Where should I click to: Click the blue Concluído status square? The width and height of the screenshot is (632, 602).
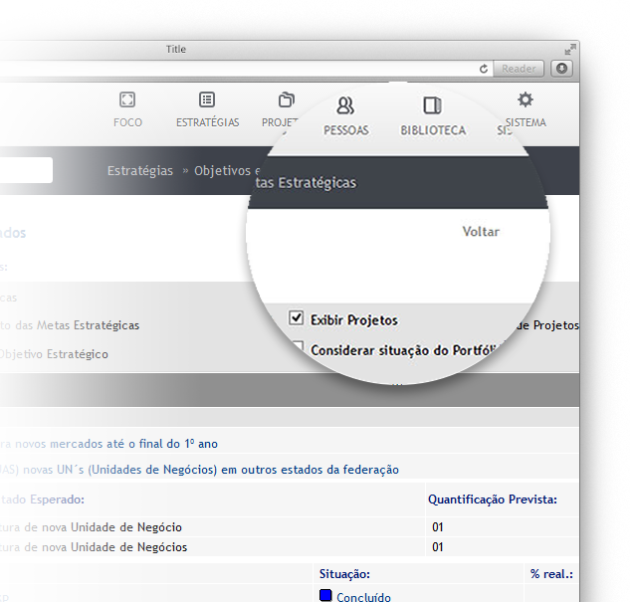(x=325, y=596)
